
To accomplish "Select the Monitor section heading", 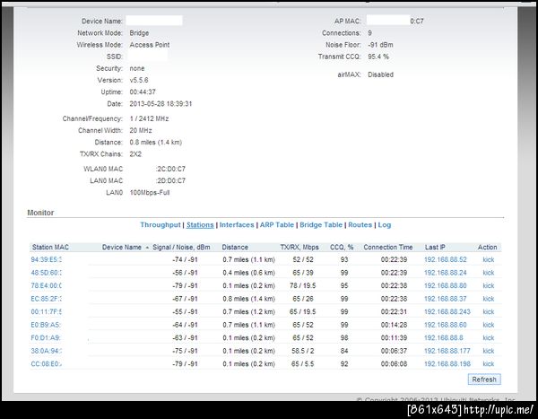I will tap(40, 213).
